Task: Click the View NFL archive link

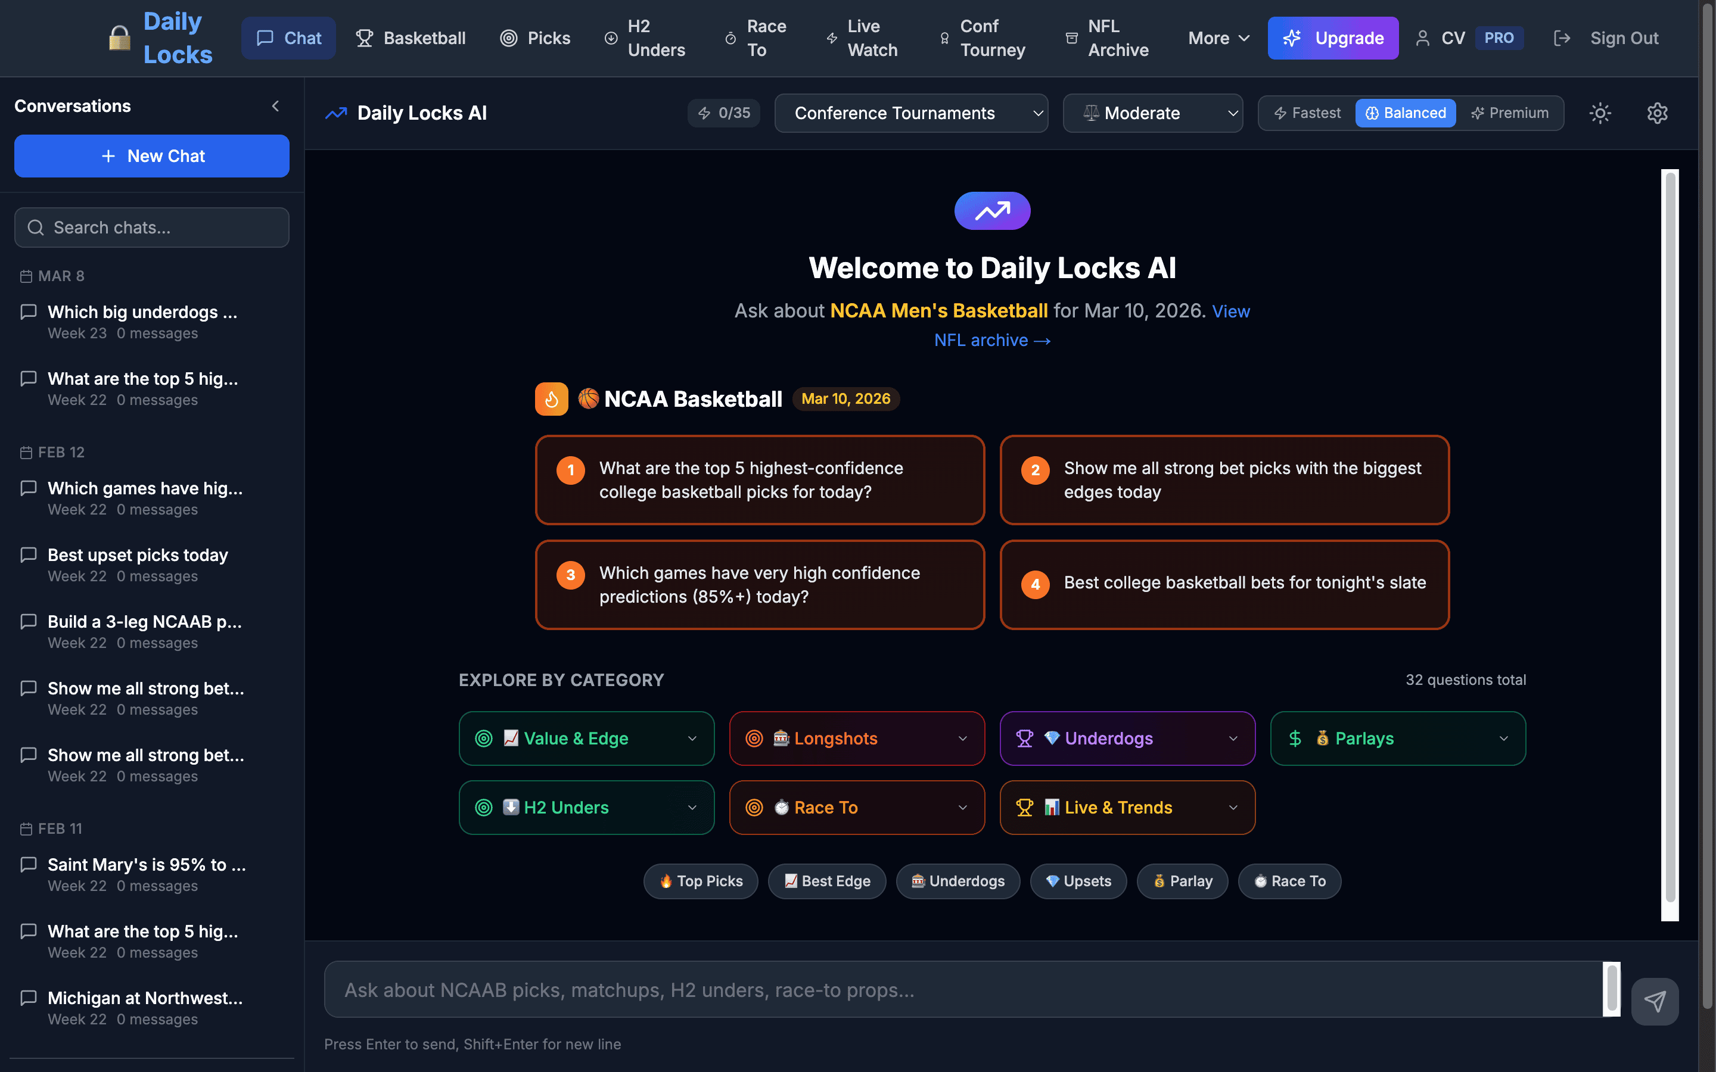Action: tap(992, 340)
